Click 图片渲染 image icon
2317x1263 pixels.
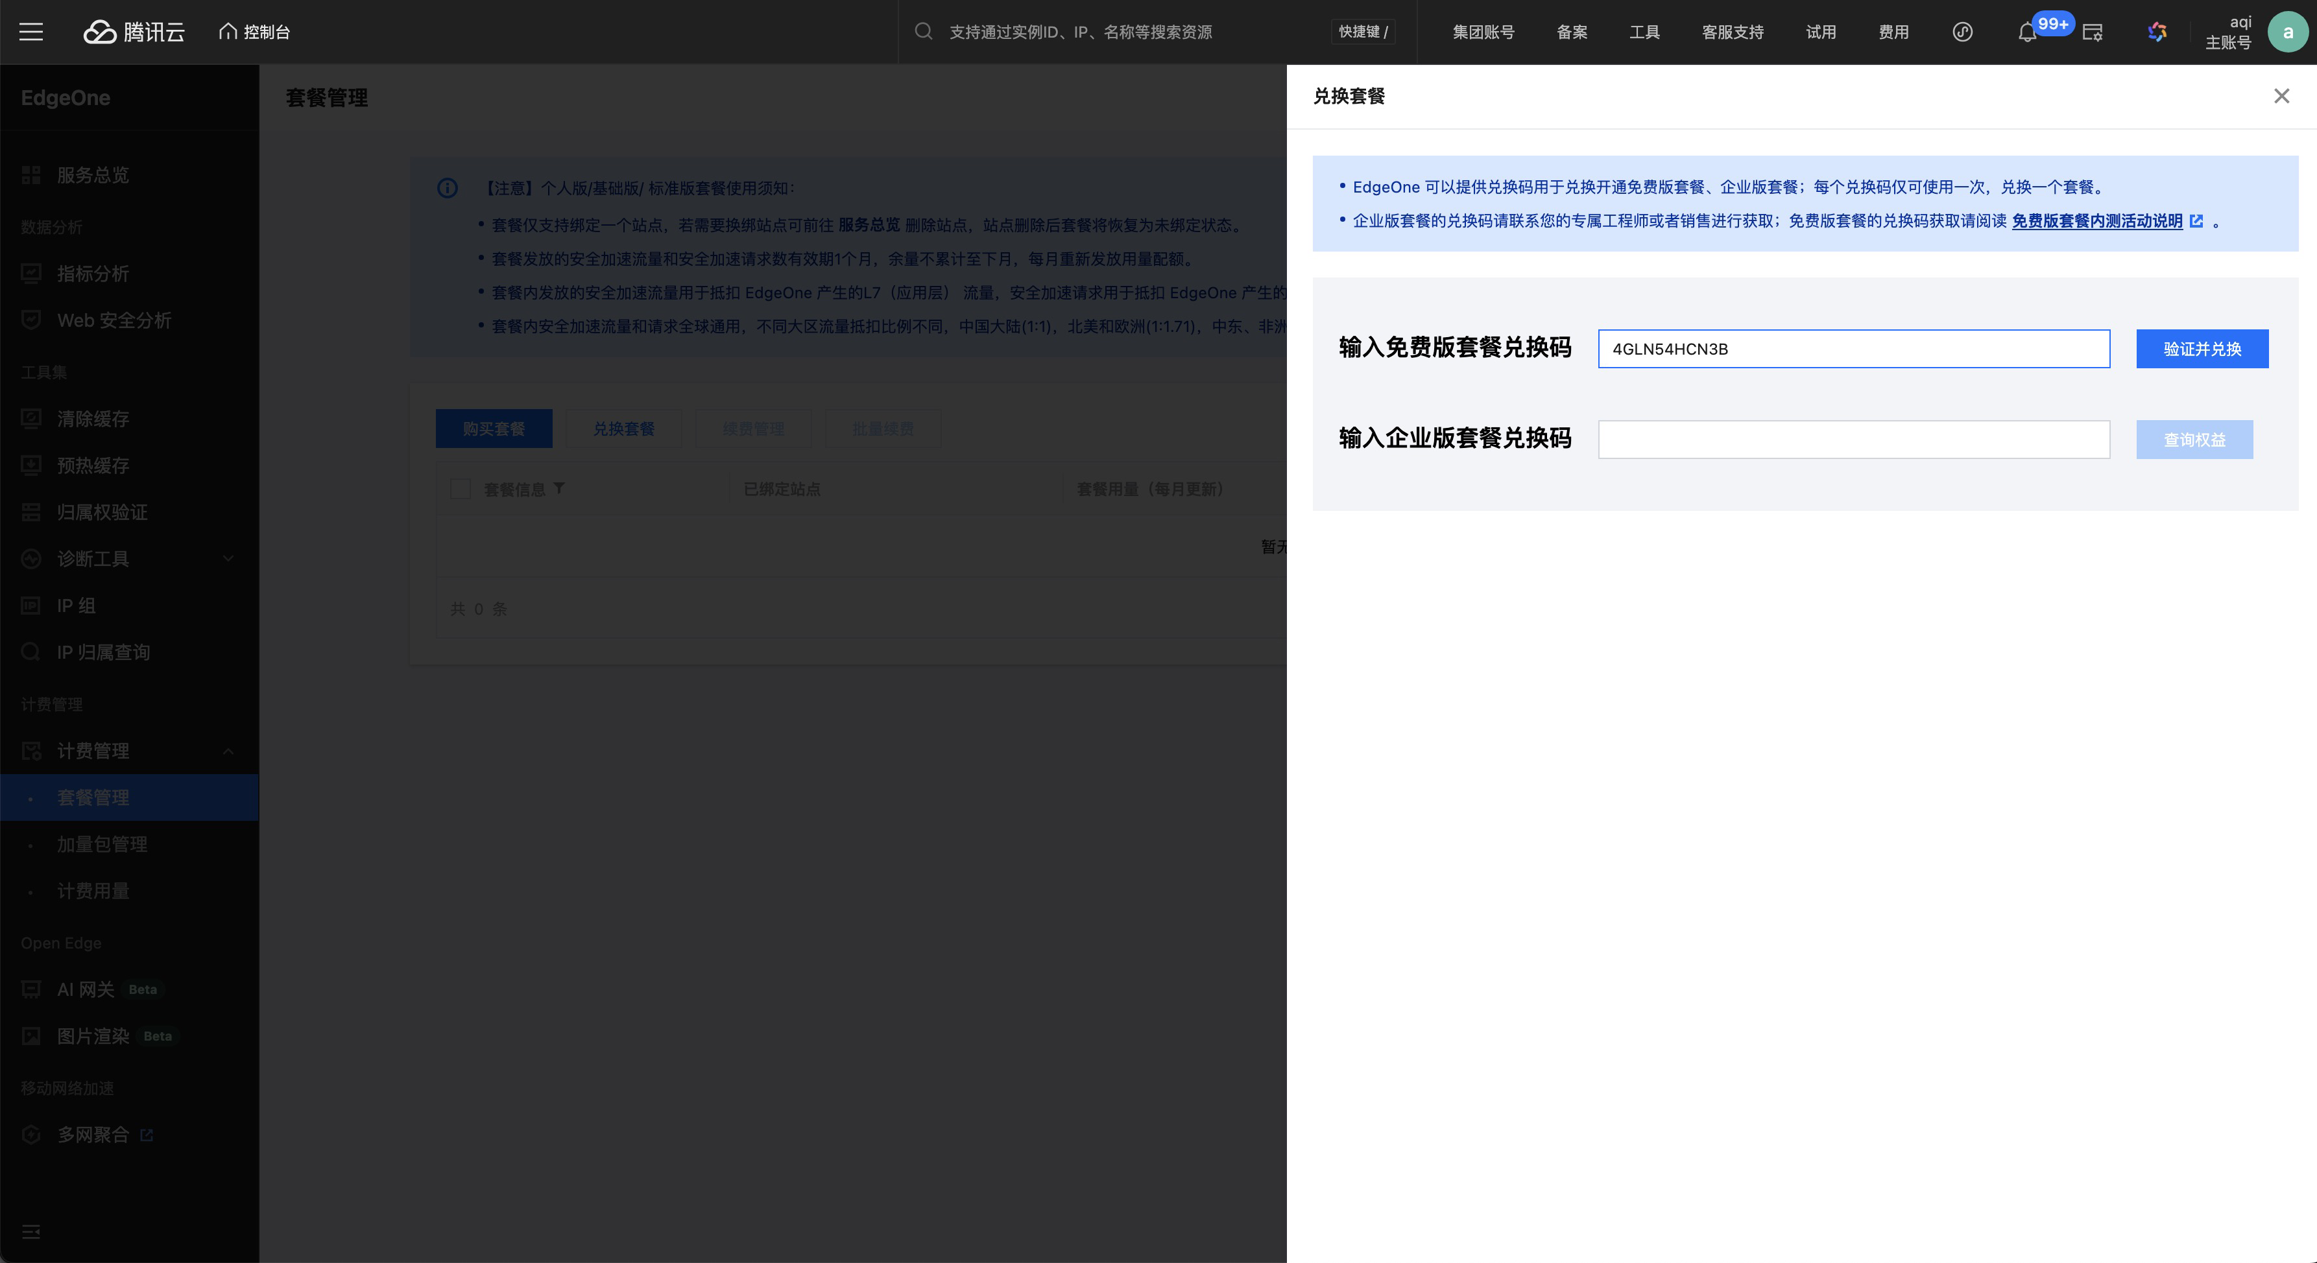tap(32, 1037)
